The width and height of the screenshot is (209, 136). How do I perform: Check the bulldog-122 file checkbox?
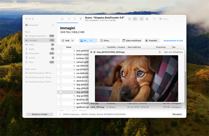(61, 58)
